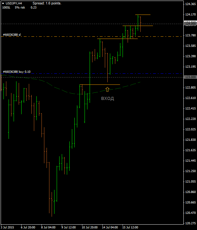The height and width of the screenshot is (230, 197).
Task: Click the 15 Jul 12:00 time label
Action: [130, 227]
